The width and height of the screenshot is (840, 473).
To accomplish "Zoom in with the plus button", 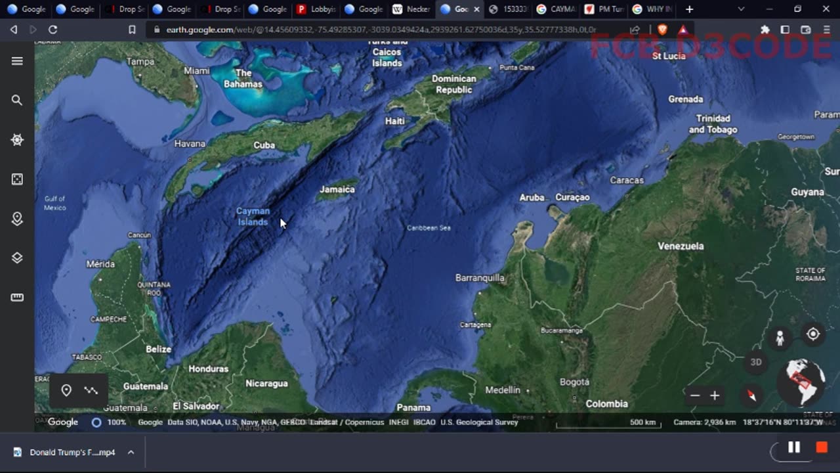I will click(x=715, y=395).
